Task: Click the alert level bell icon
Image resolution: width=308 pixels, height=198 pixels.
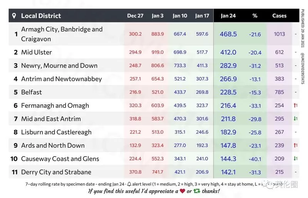Action: (129, 184)
